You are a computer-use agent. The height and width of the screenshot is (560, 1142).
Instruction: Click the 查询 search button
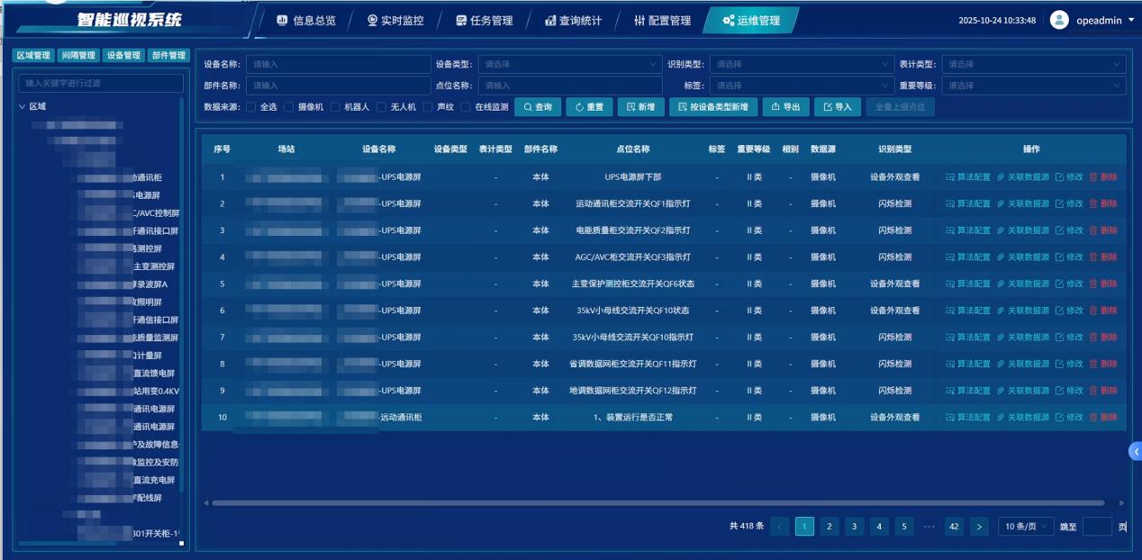(x=538, y=107)
